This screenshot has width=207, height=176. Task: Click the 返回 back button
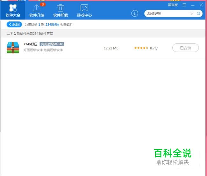tap(14, 25)
